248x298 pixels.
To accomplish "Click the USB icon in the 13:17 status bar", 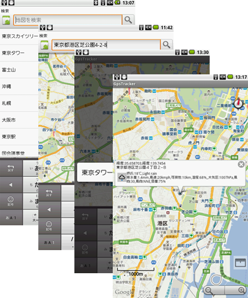I will (x=118, y=77).
